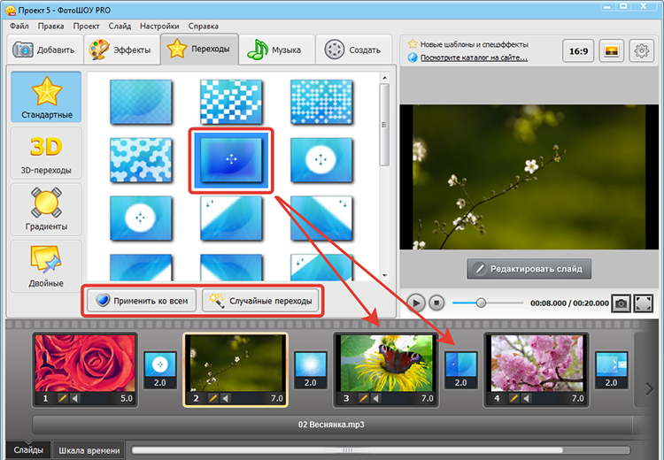
Task: Open project settings gear icon
Action: click(642, 51)
